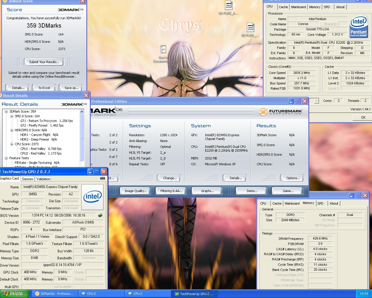Click the Core Speed 2835.2 MHz value
The width and height of the screenshot is (372, 298).
301,73
